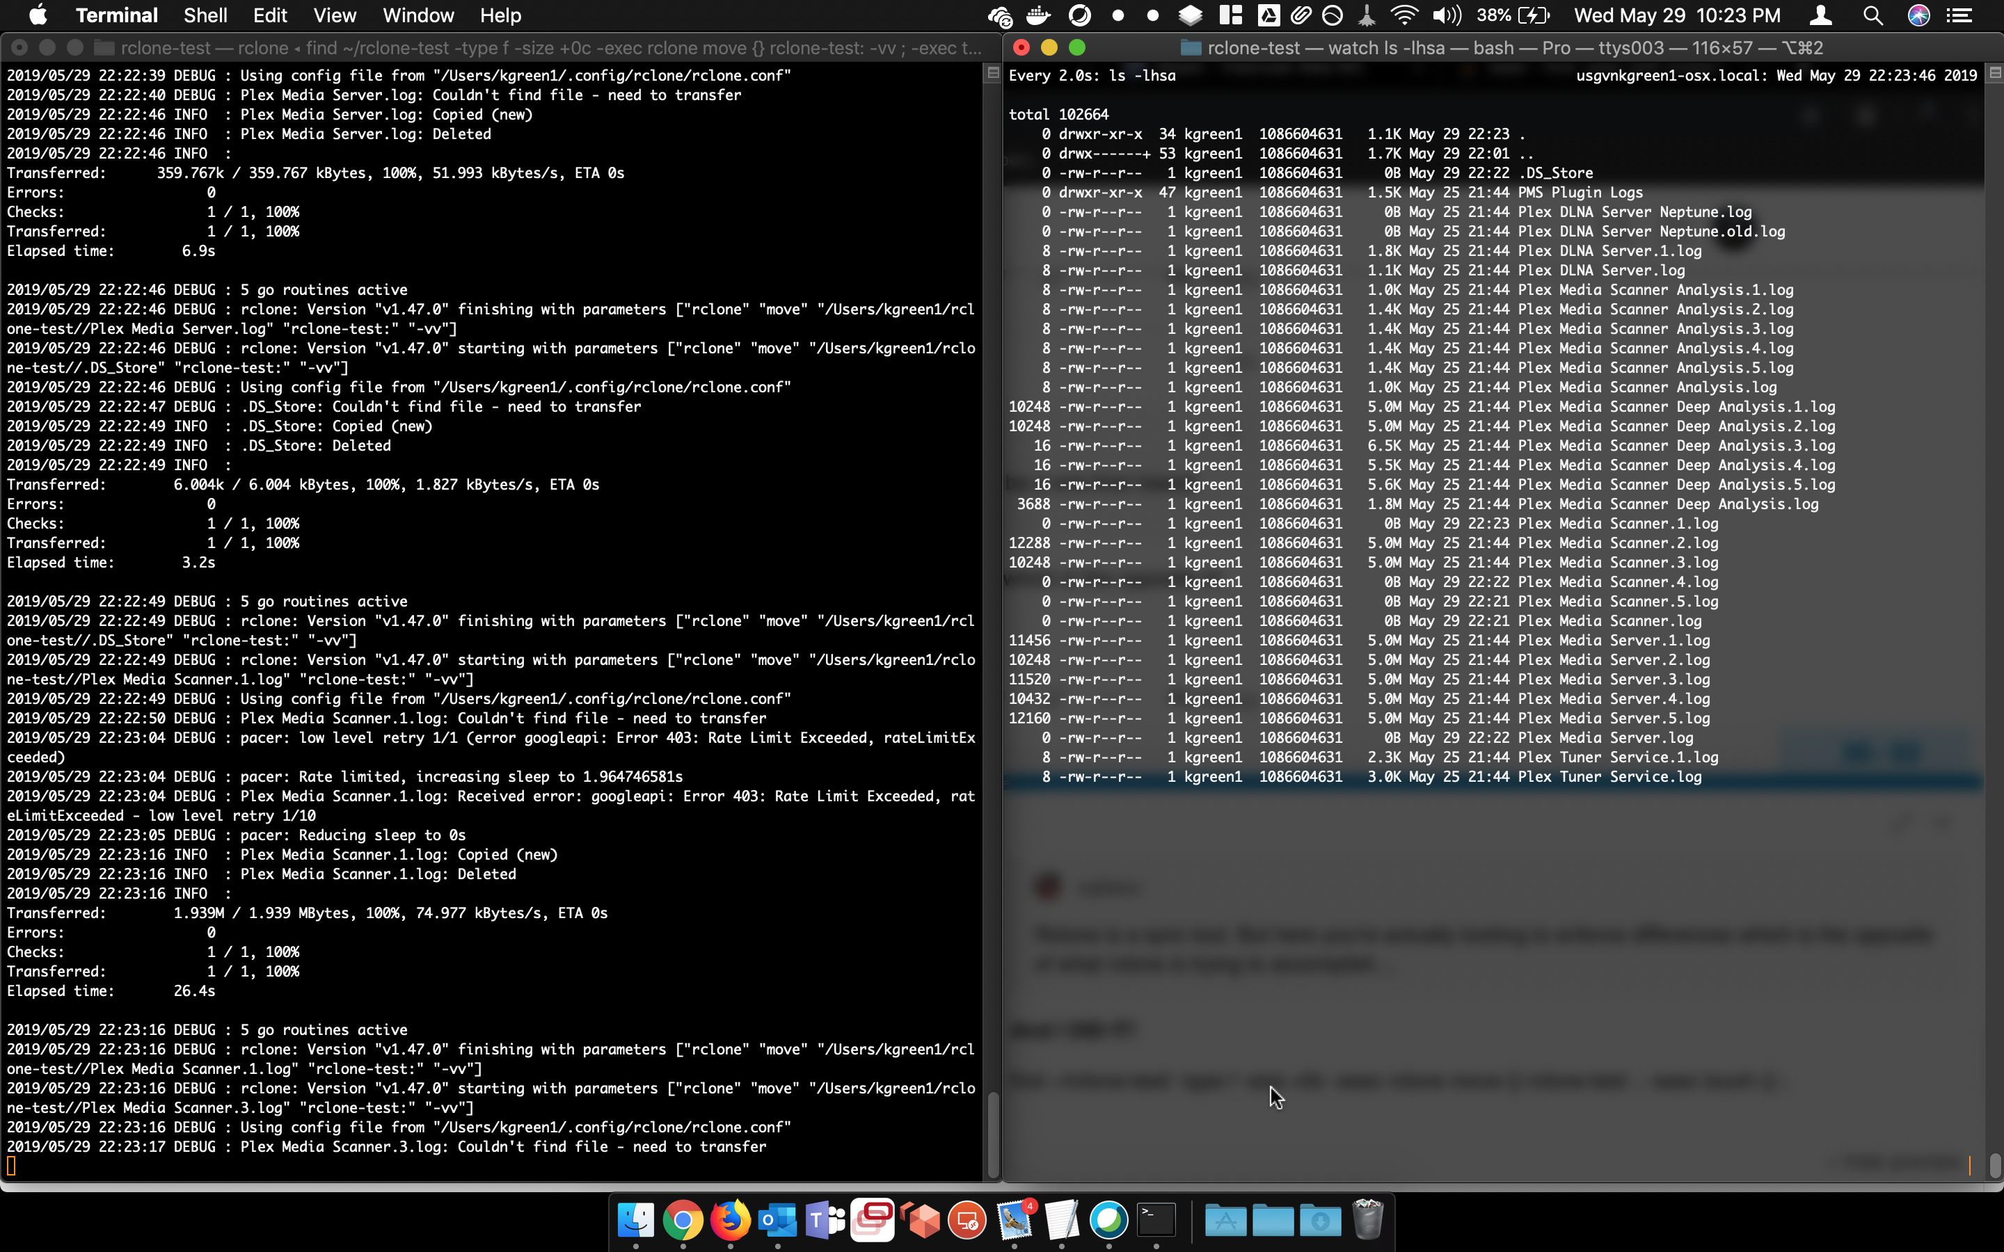Screen dimensions: 2004x1252
Task: Click the green zoom button of right window
Action: click(x=1076, y=47)
